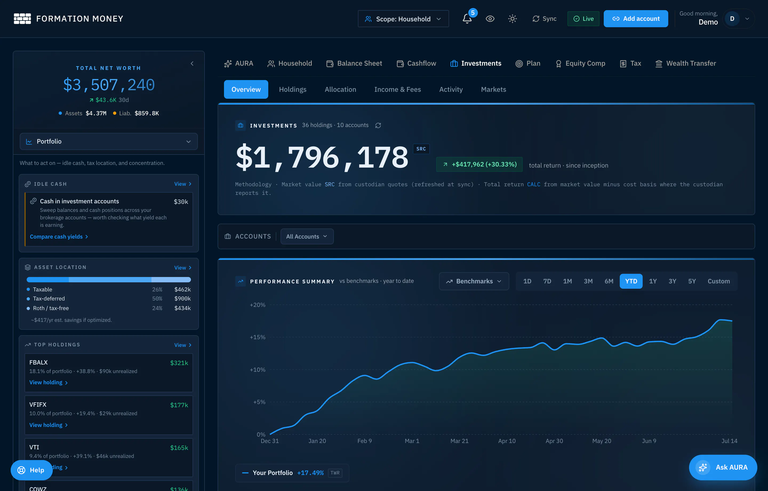Select the YTD time range
Image resolution: width=768 pixels, height=491 pixels.
coord(631,281)
